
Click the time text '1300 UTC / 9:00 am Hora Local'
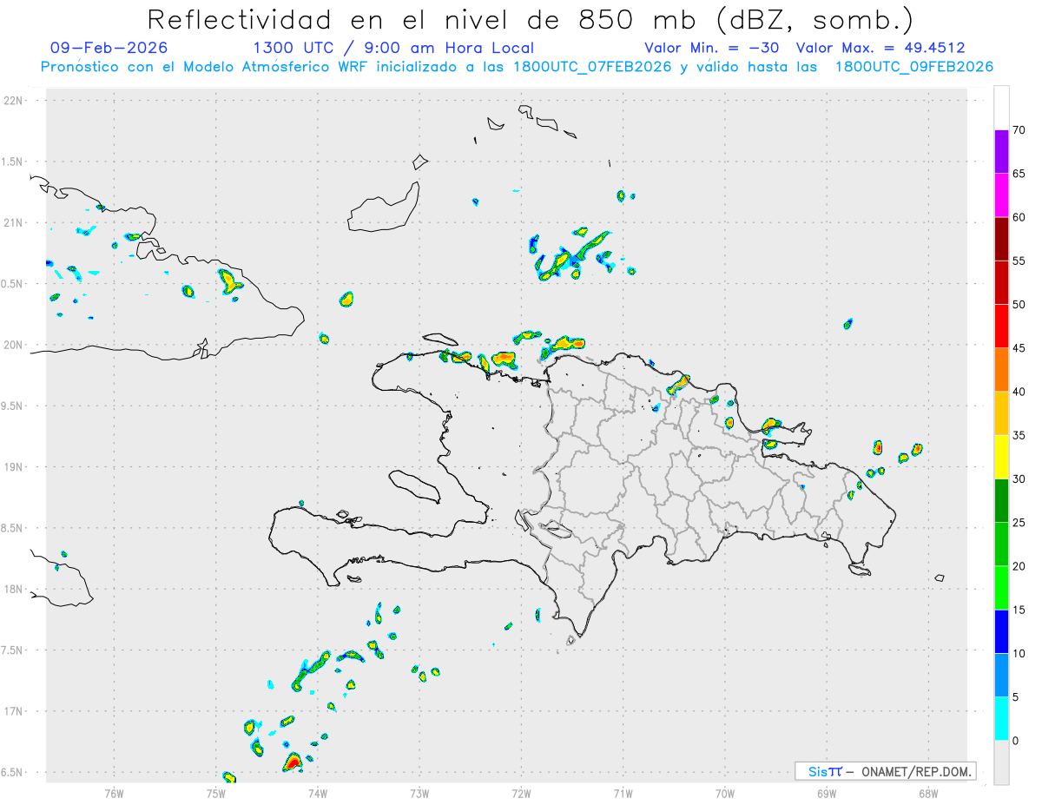point(393,48)
